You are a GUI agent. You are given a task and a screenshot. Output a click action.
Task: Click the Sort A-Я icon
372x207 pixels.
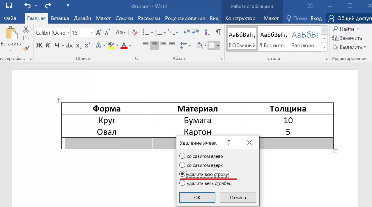tap(208, 32)
